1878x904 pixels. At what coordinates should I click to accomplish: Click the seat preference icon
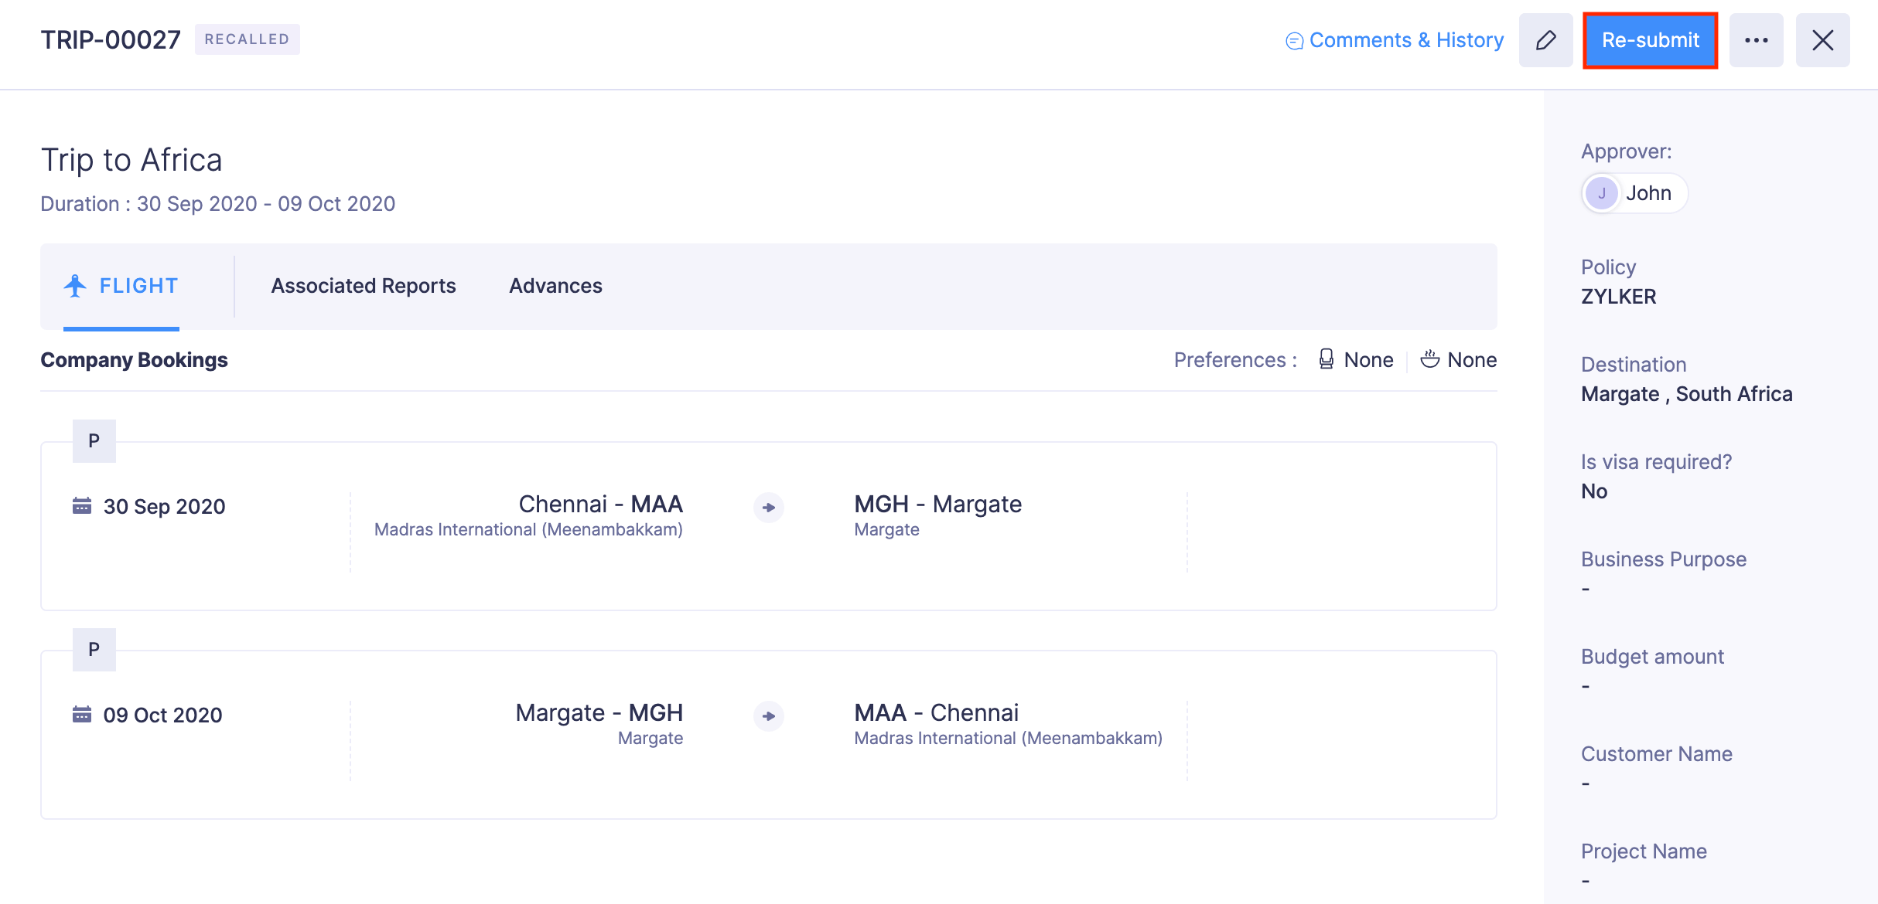pyautogui.click(x=1326, y=359)
